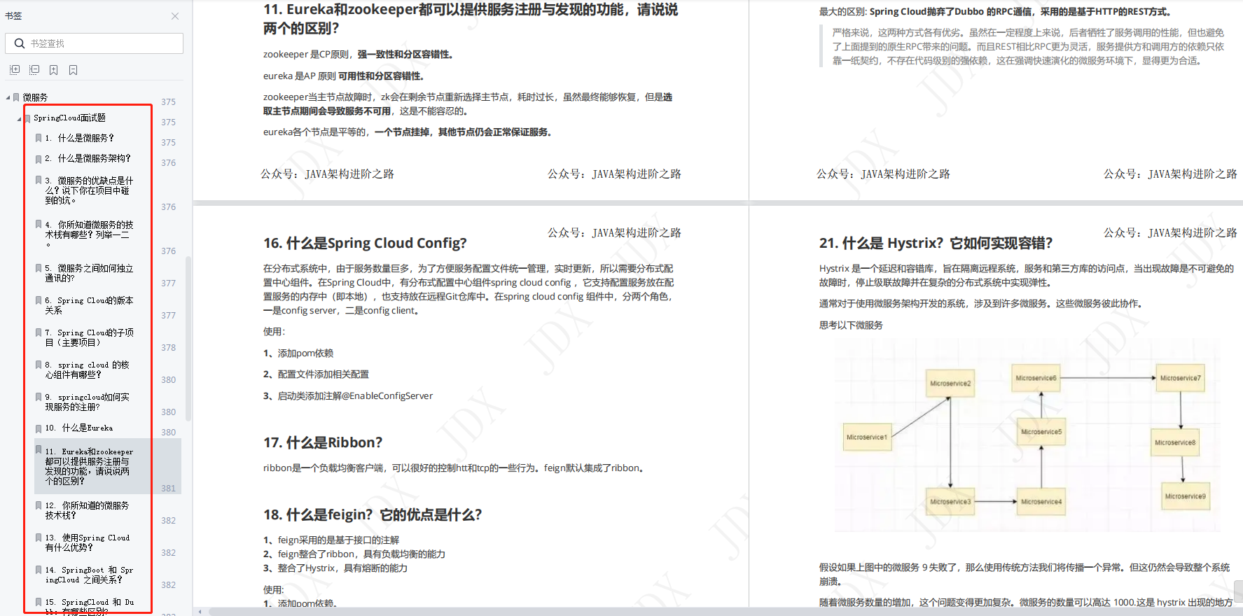This screenshot has width=1243, height=616.
Task: Open bookmark 13. 使用Spring Cloud有什么优势
Action: tap(88, 542)
